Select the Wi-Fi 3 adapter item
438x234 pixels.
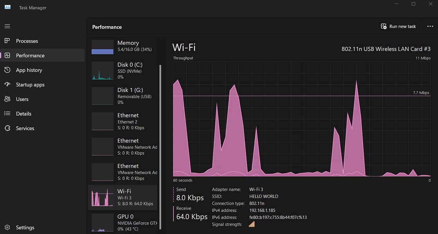click(123, 197)
